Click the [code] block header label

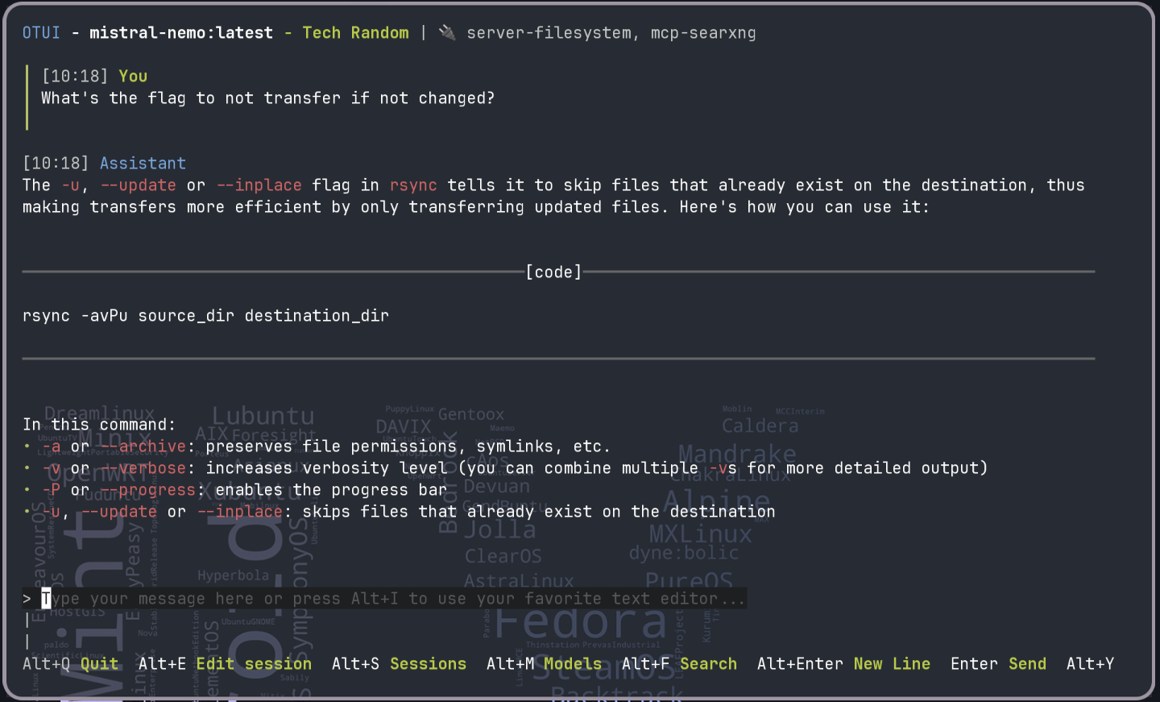553,272
